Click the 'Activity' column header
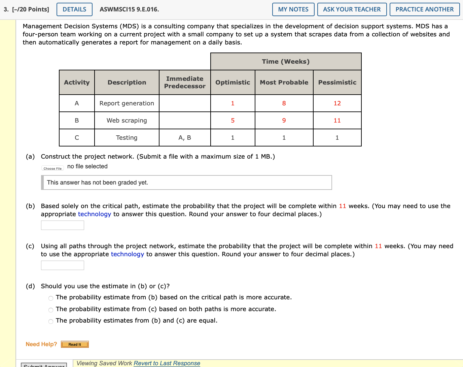This screenshot has height=367, width=463. point(77,82)
